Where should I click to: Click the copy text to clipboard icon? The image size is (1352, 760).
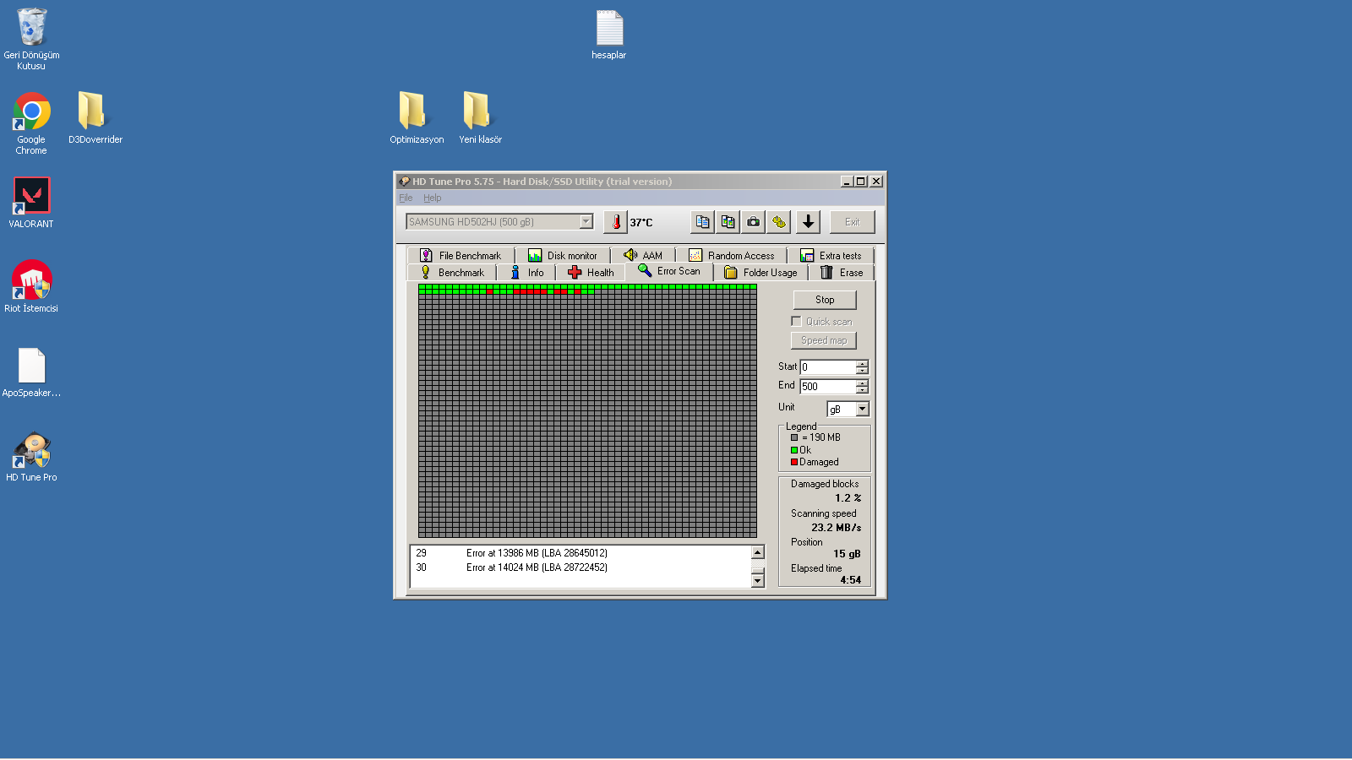coord(702,222)
